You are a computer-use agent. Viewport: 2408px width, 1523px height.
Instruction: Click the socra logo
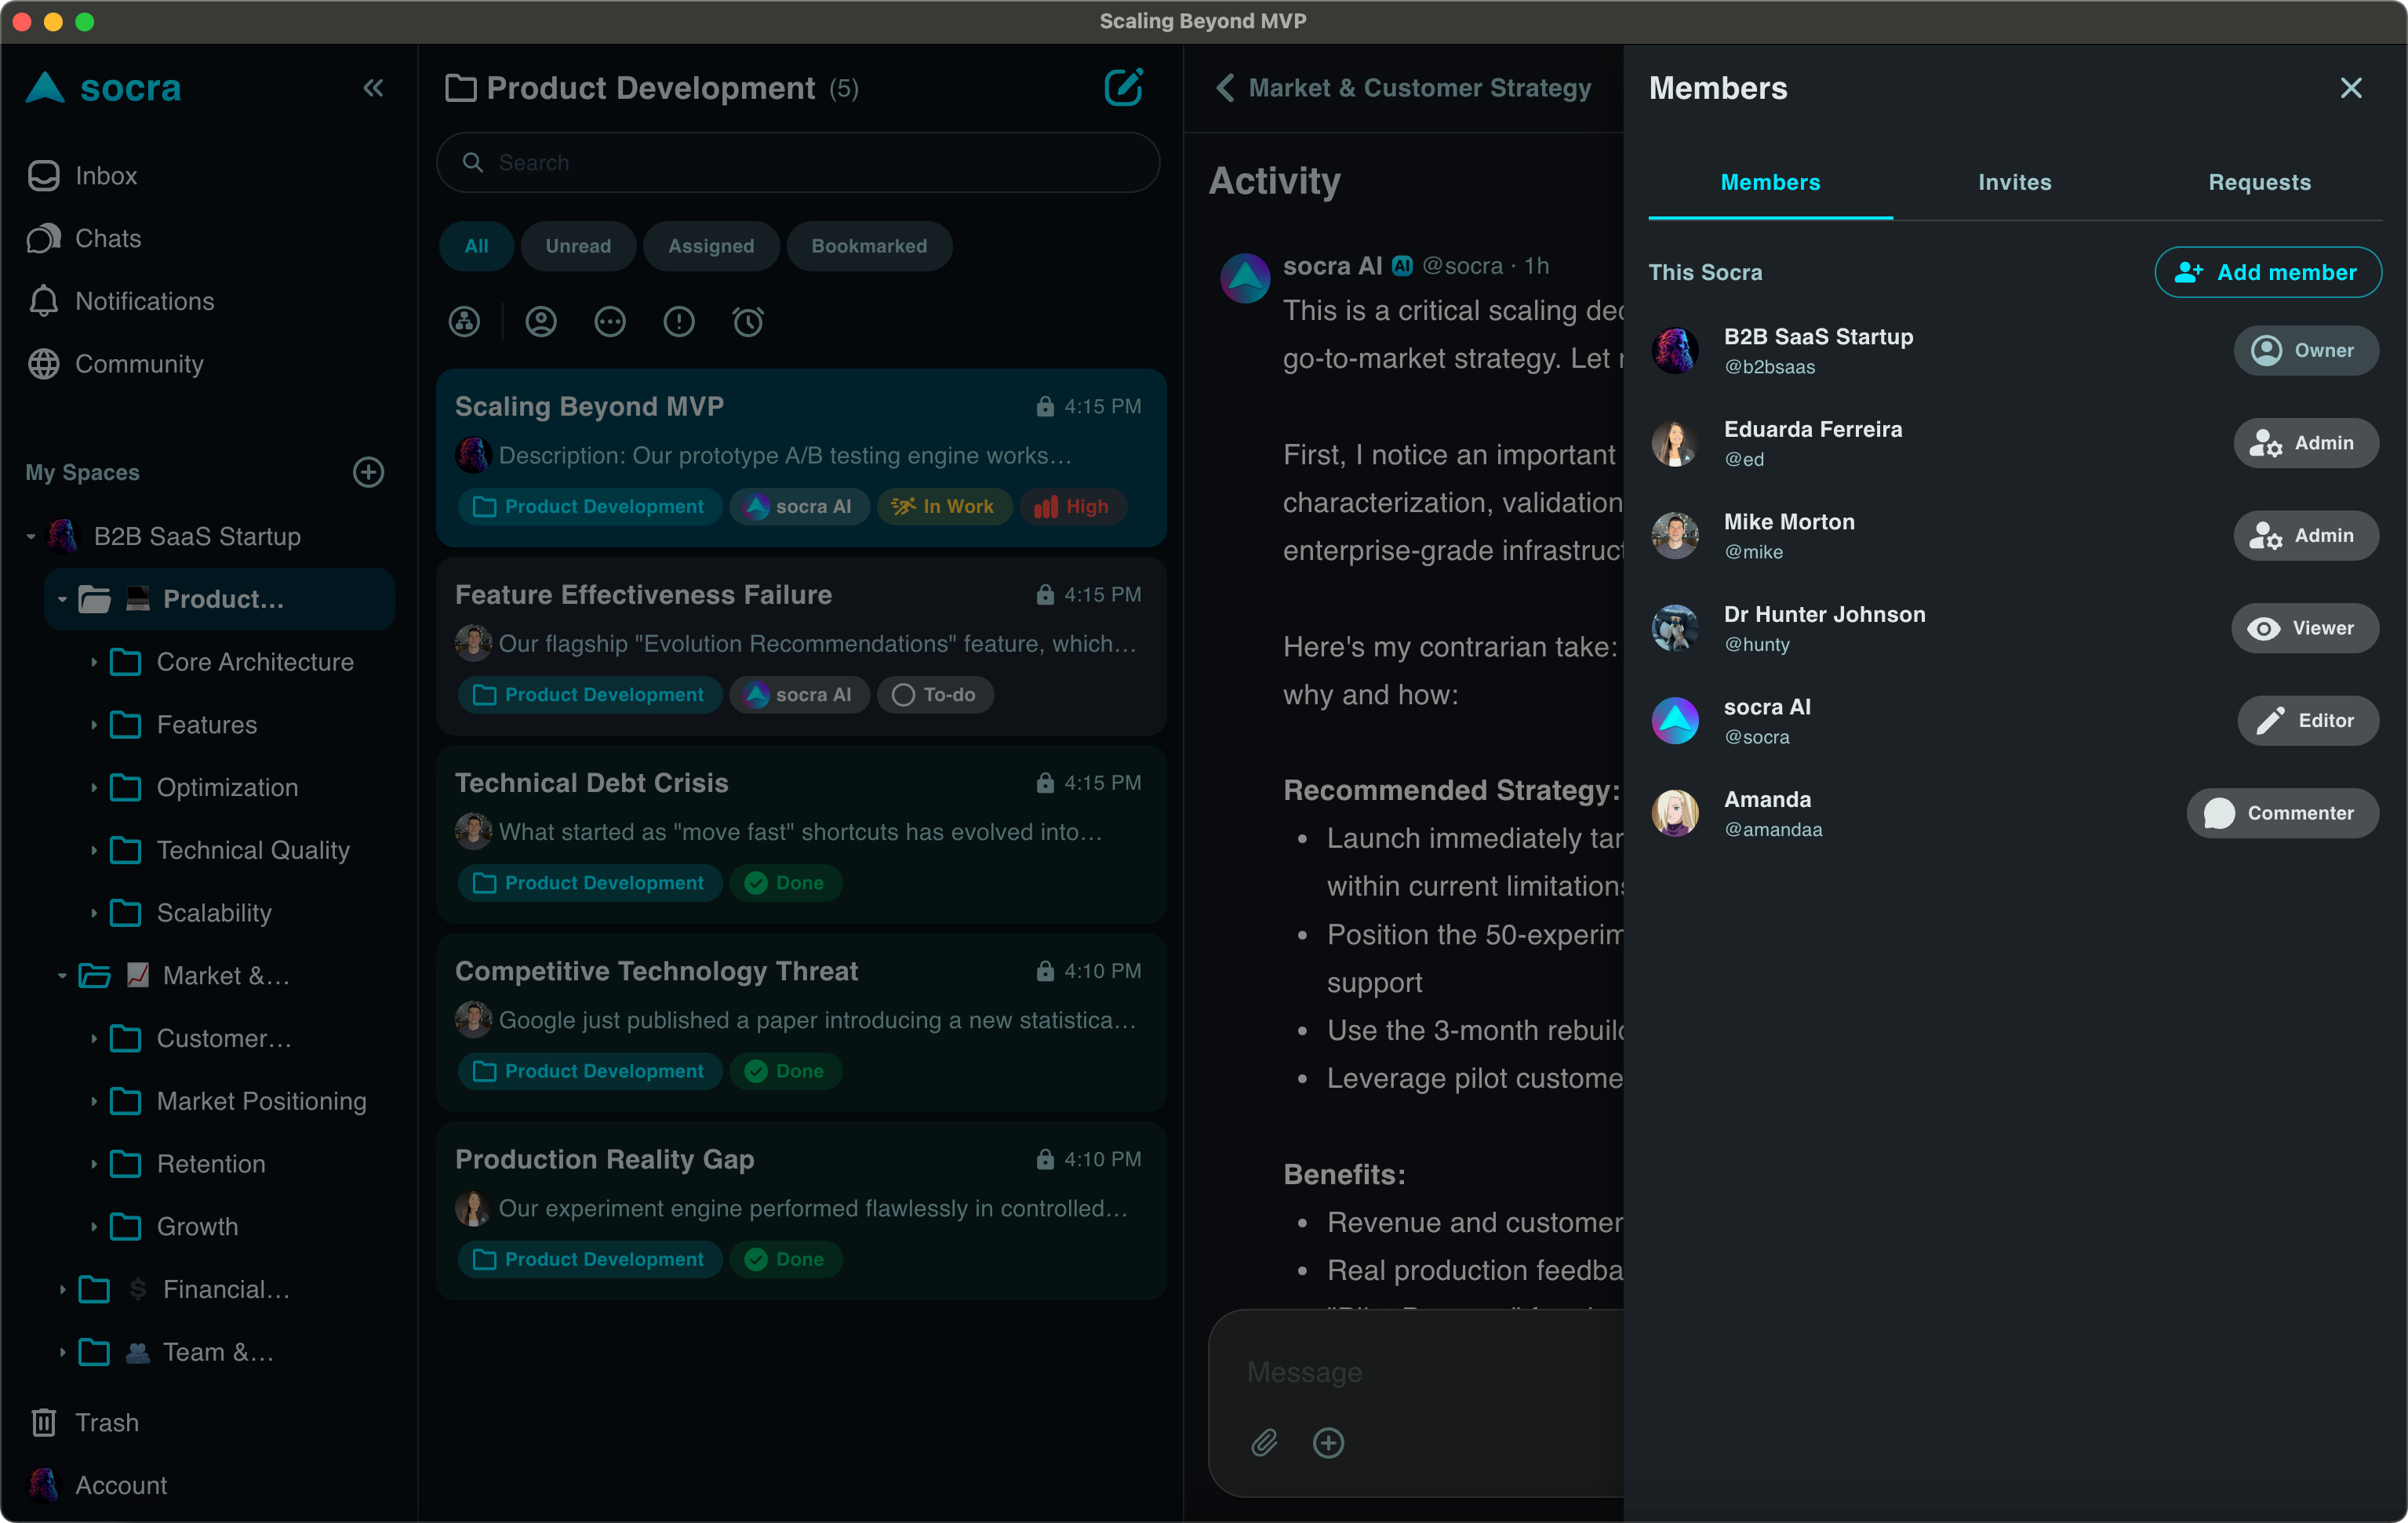click(x=104, y=88)
